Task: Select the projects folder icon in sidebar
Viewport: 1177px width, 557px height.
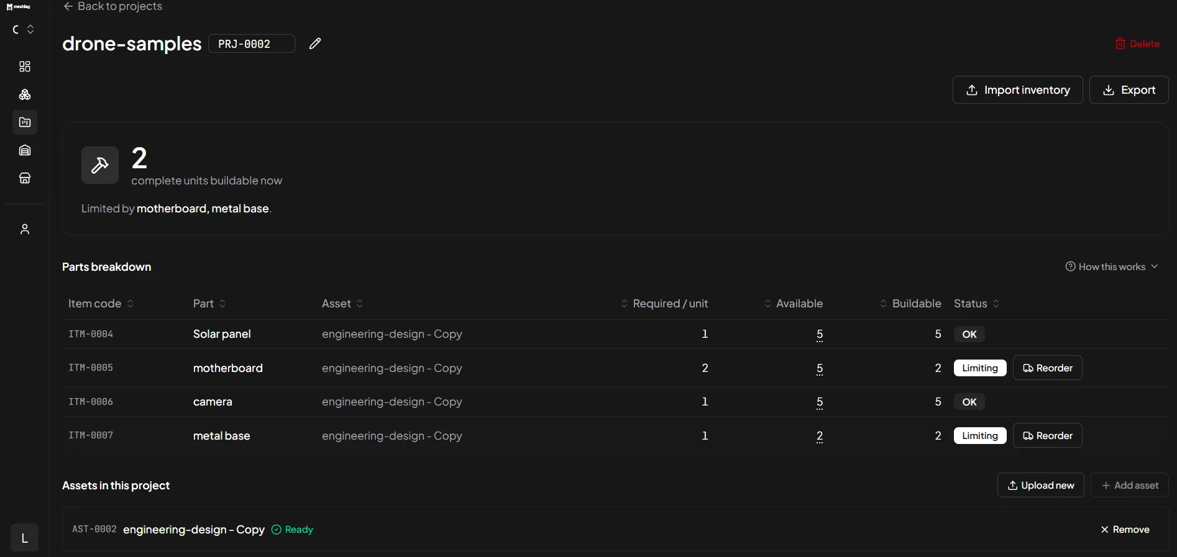Action: [25, 122]
